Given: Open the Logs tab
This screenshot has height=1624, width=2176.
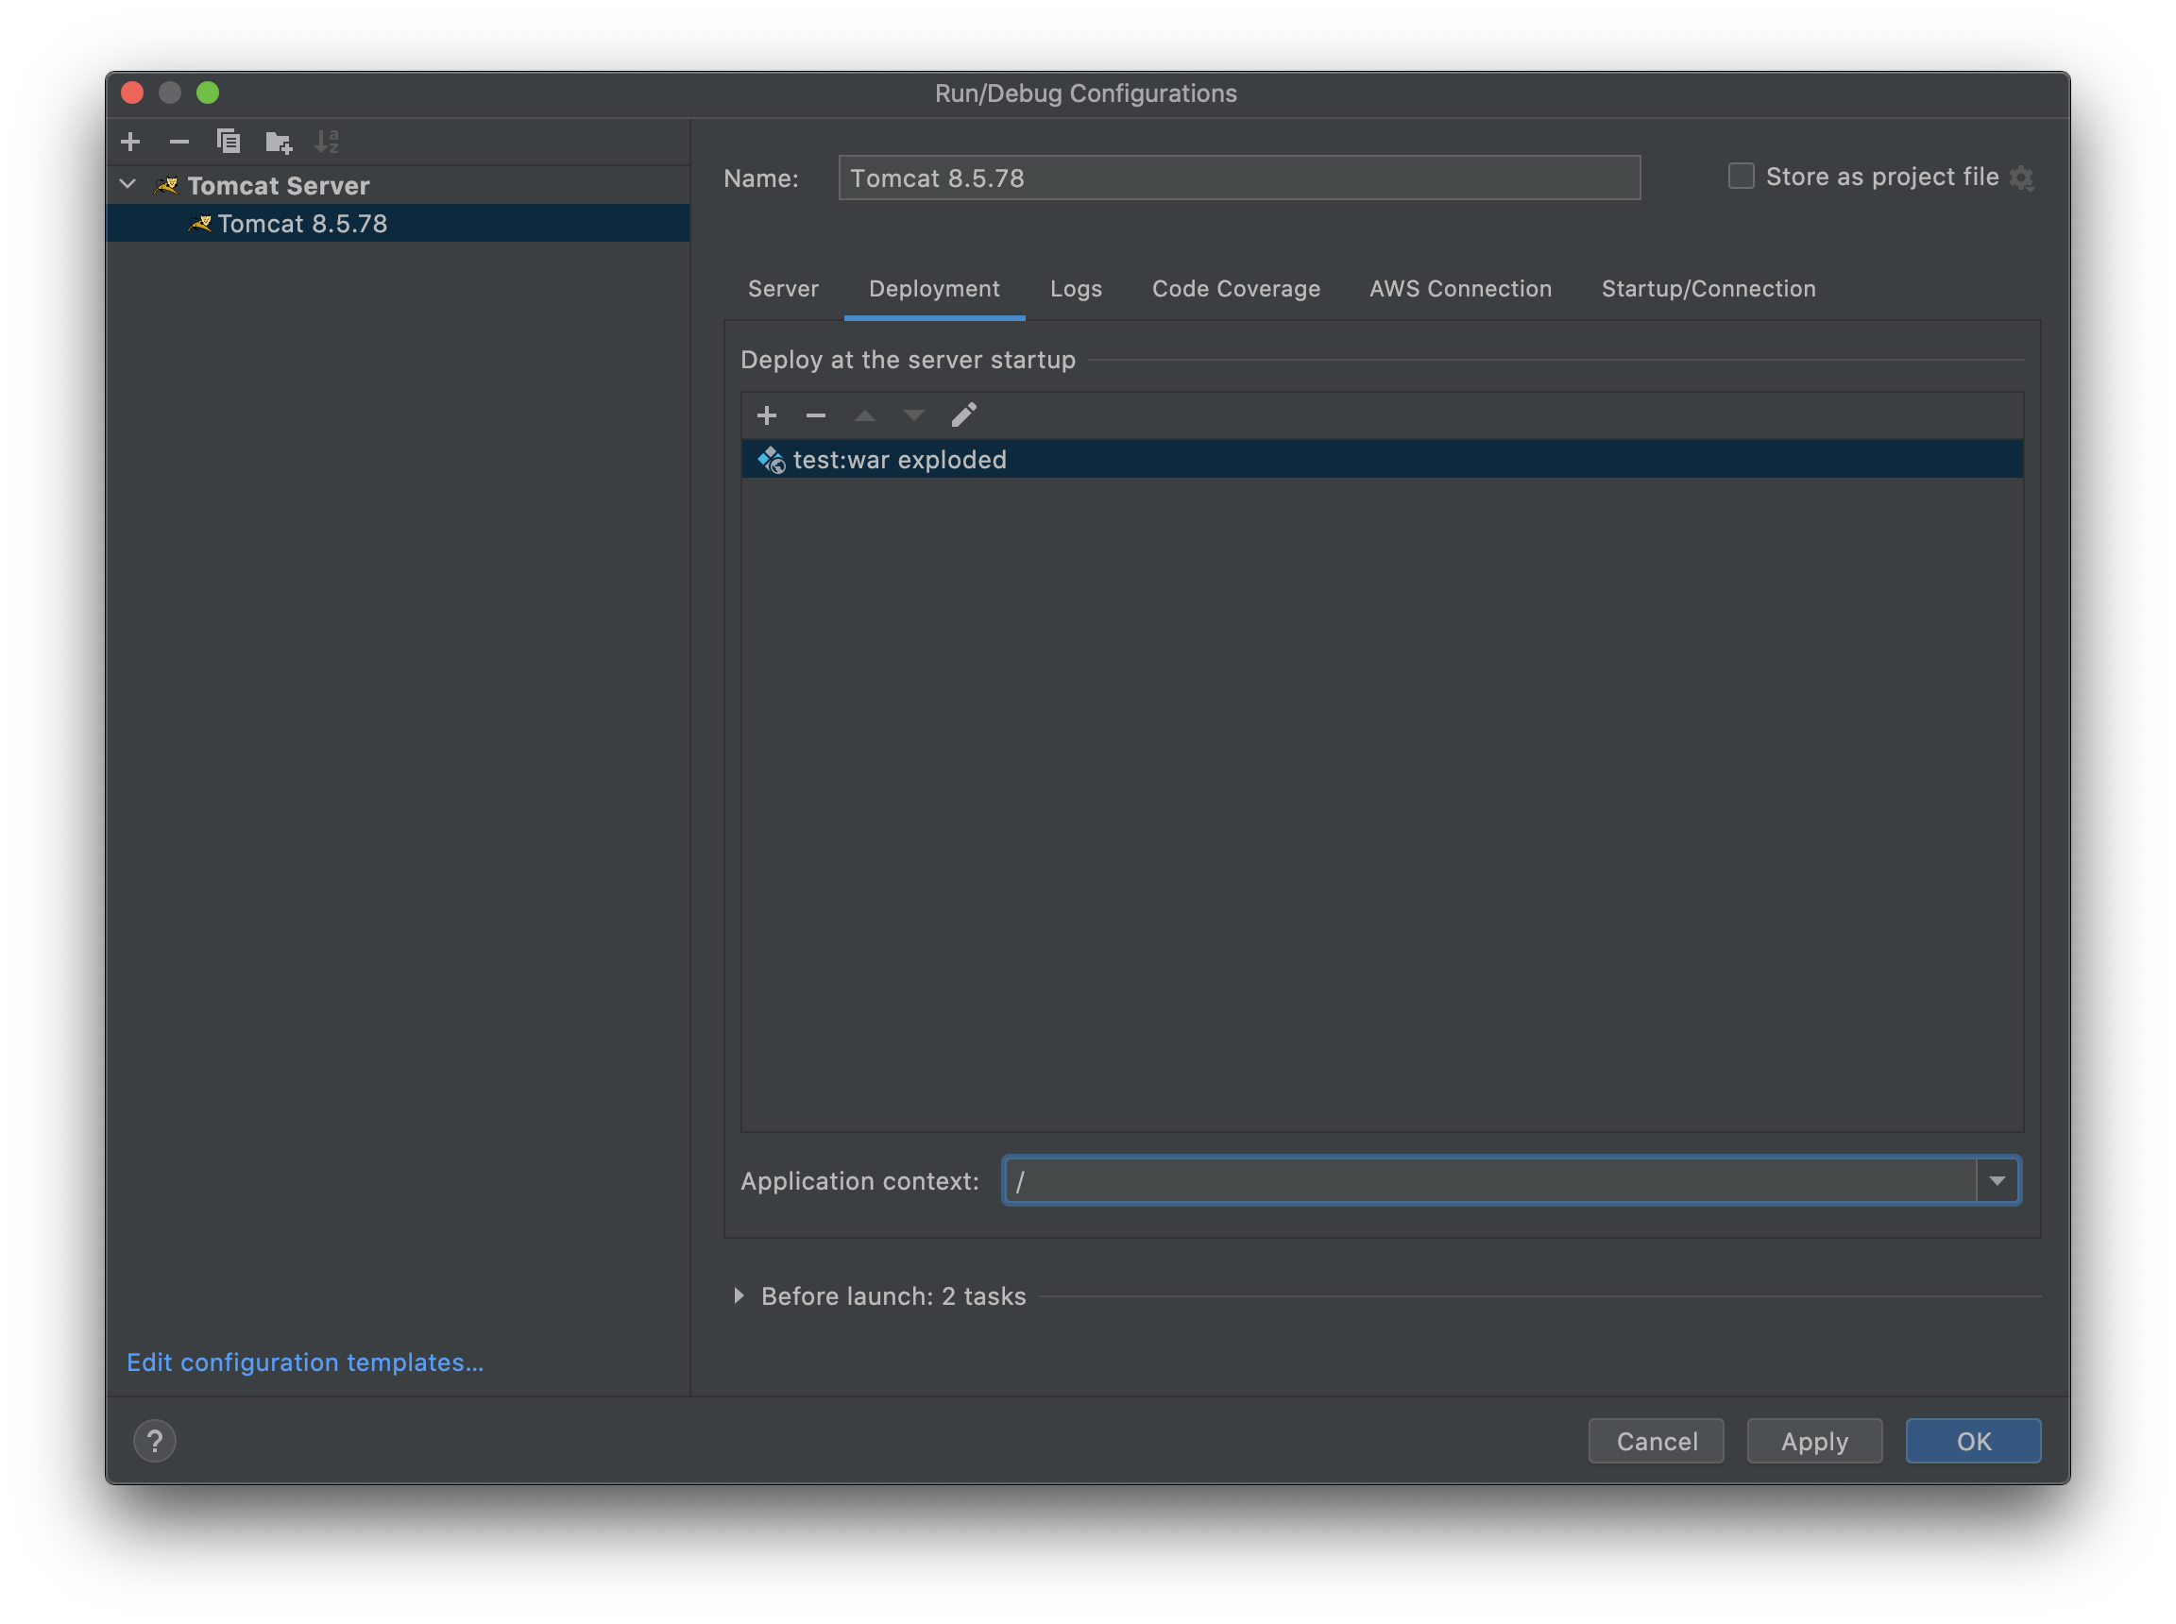Looking at the screenshot, I should (x=1076, y=289).
